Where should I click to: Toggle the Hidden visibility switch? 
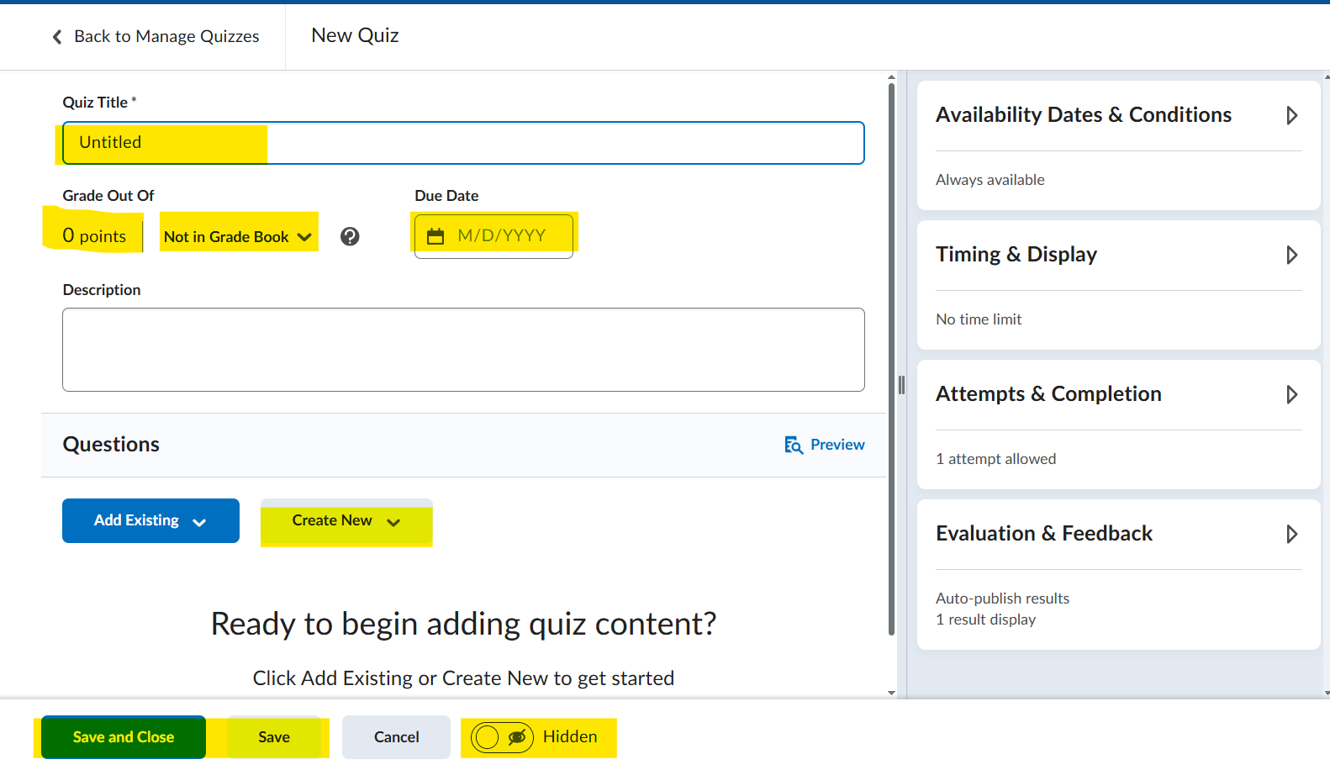[x=502, y=737]
